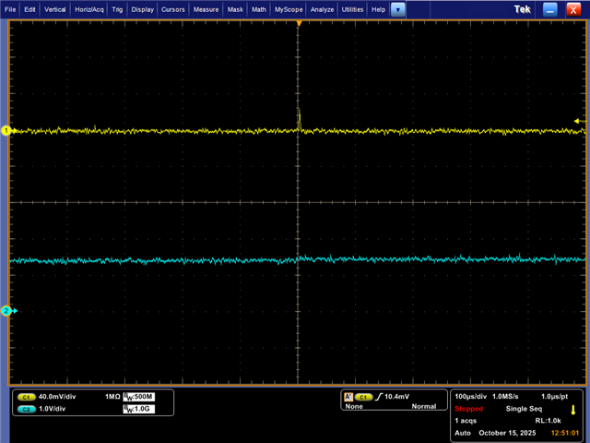Image resolution: width=590 pixels, height=443 pixels.
Task: Click the trigger position marker at top
Action: [299, 24]
